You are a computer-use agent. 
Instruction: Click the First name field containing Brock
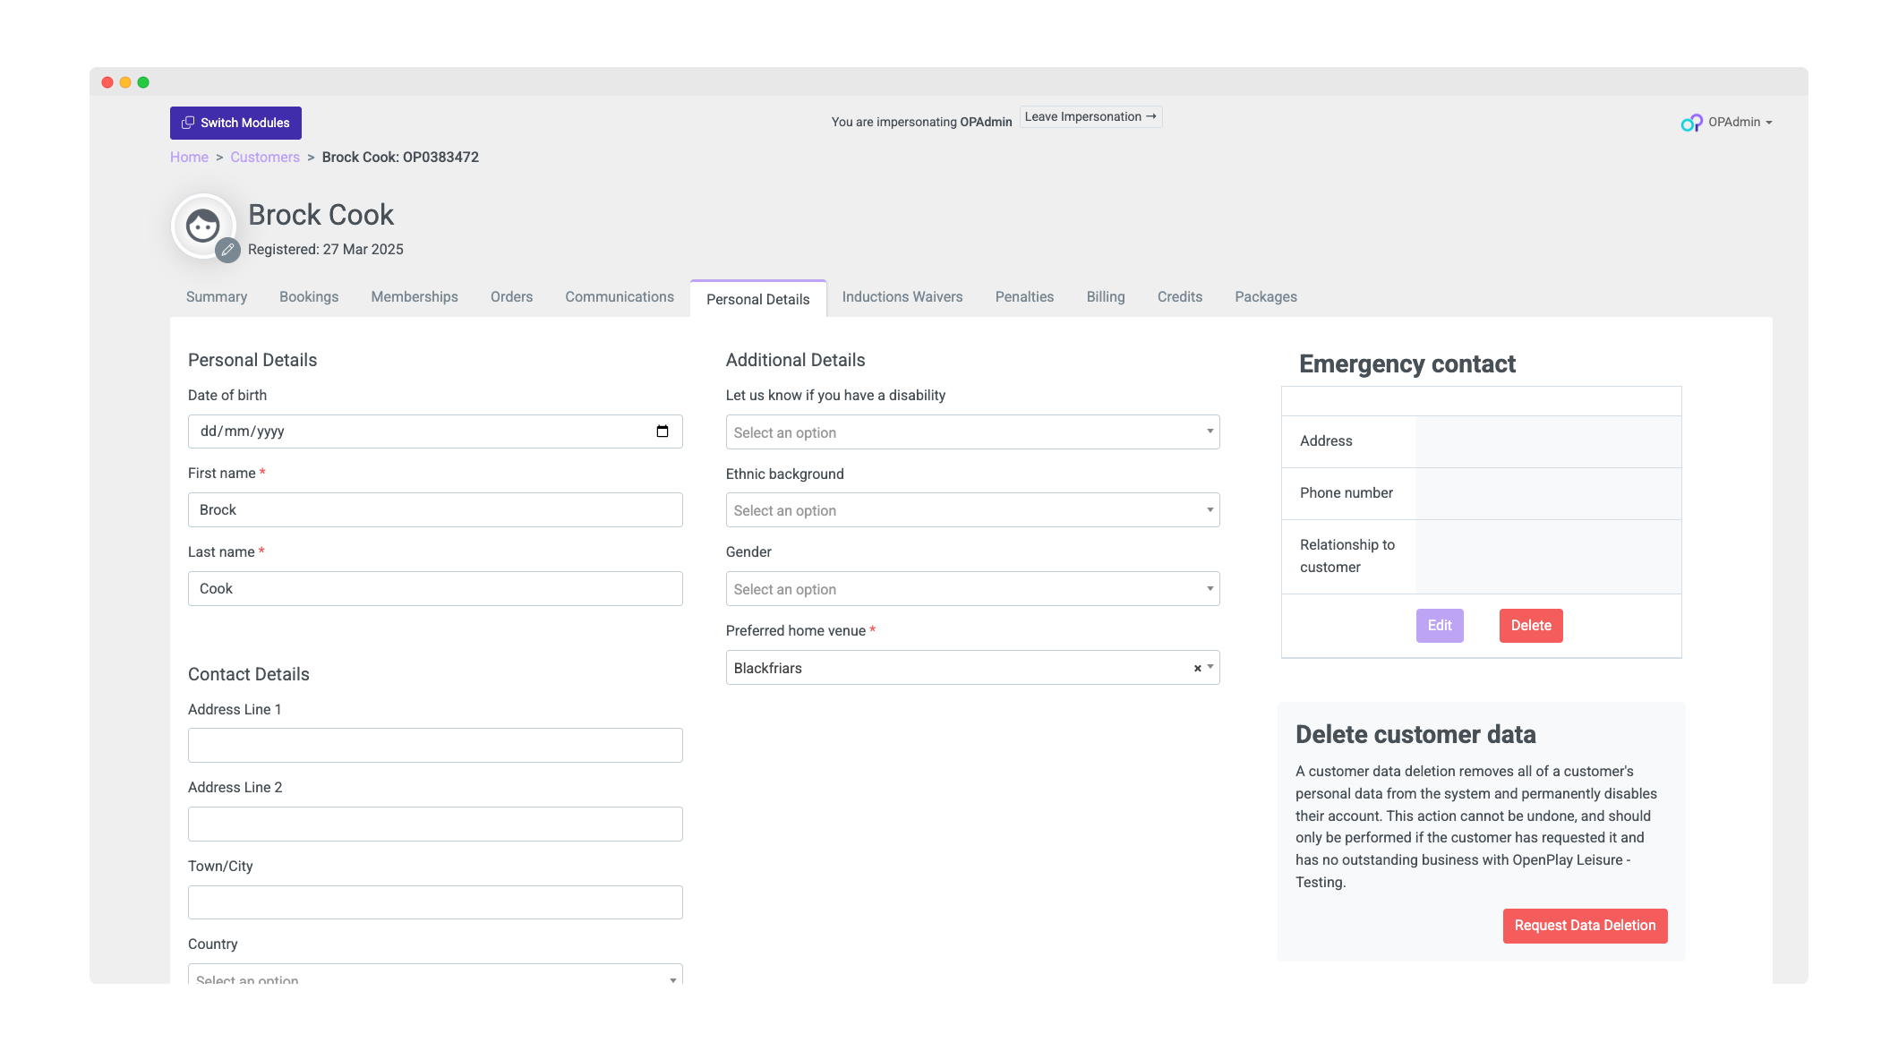coord(435,510)
